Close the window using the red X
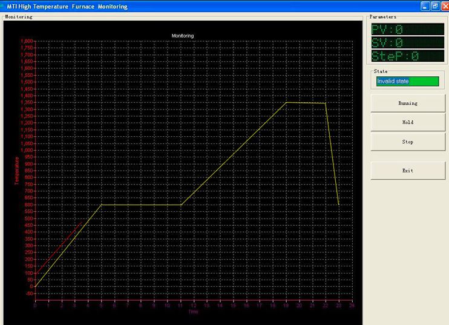 pyautogui.click(x=443, y=6)
